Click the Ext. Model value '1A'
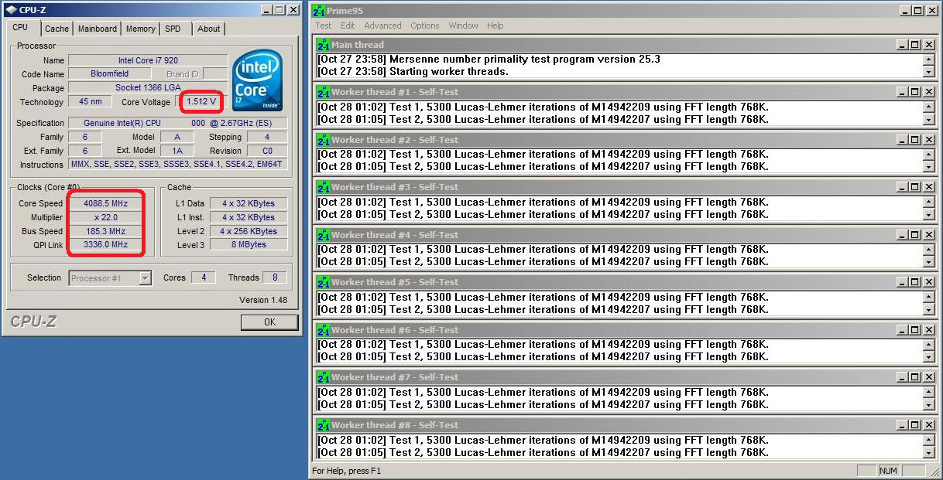 177,151
